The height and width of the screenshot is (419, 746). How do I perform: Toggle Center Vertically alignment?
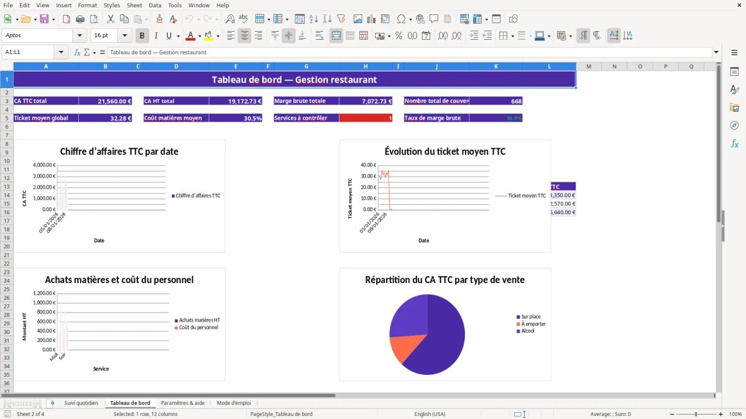point(288,36)
